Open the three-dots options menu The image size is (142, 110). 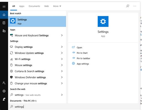click(135, 6)
